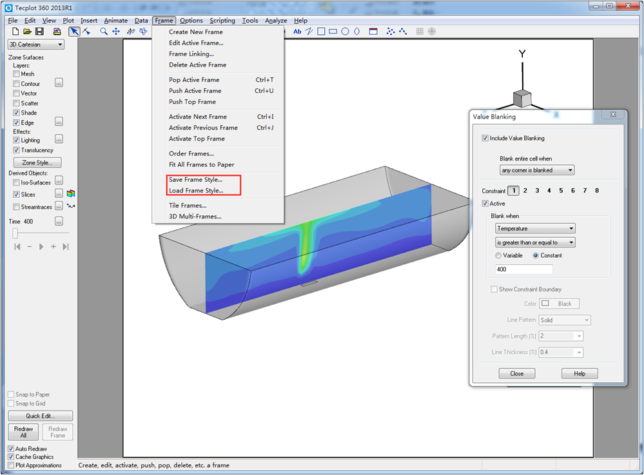Select the Zoom magnifier tool
The image size is (644, 475).
(104, 32)
